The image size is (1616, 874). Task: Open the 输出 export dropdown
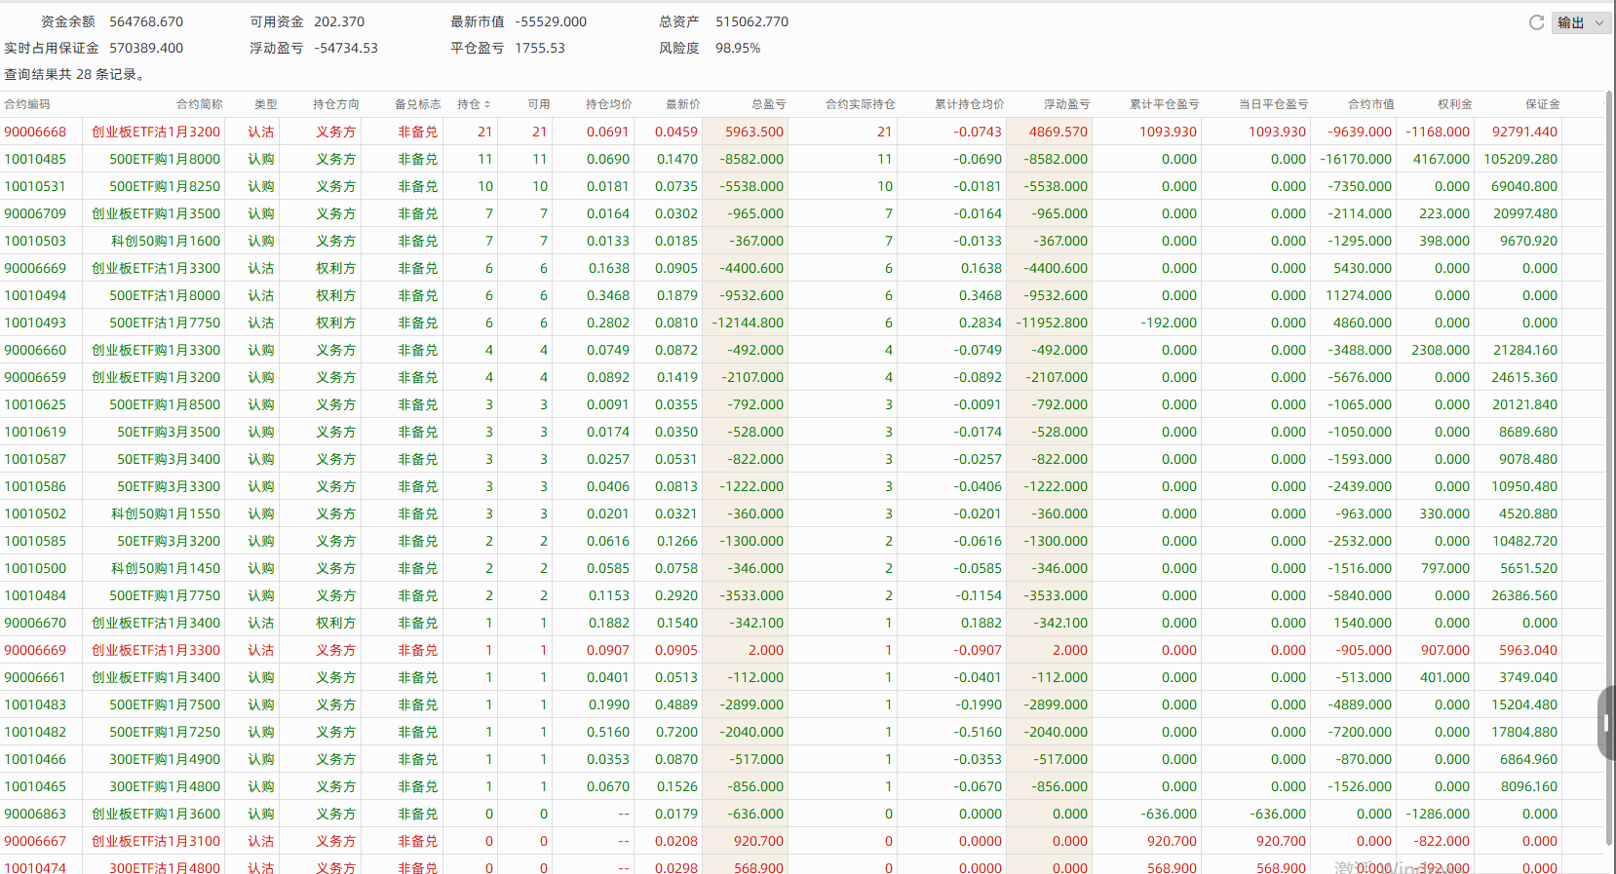point(1580,22)
